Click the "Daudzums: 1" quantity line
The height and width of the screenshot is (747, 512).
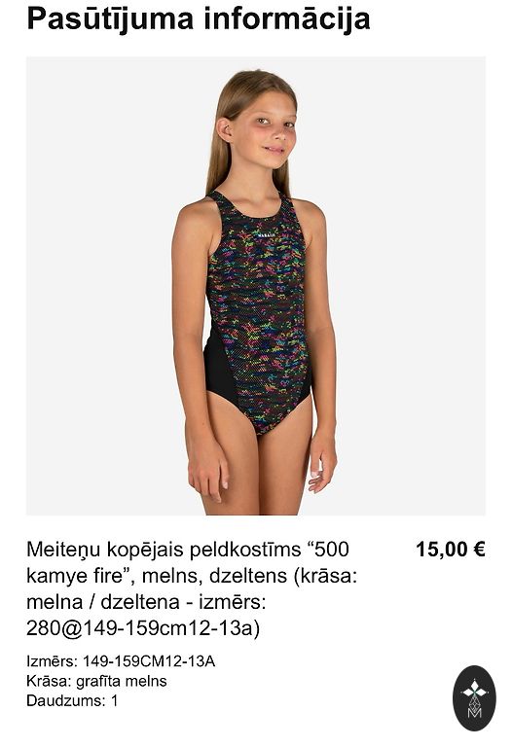[72, 700]
